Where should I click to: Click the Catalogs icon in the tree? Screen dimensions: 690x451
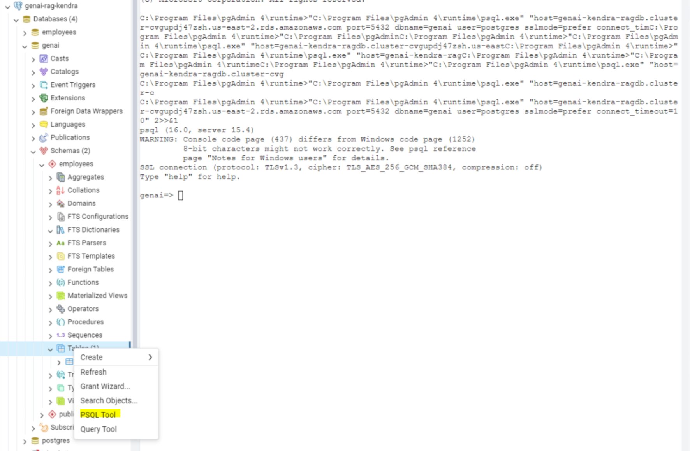[x=43, y=72]
